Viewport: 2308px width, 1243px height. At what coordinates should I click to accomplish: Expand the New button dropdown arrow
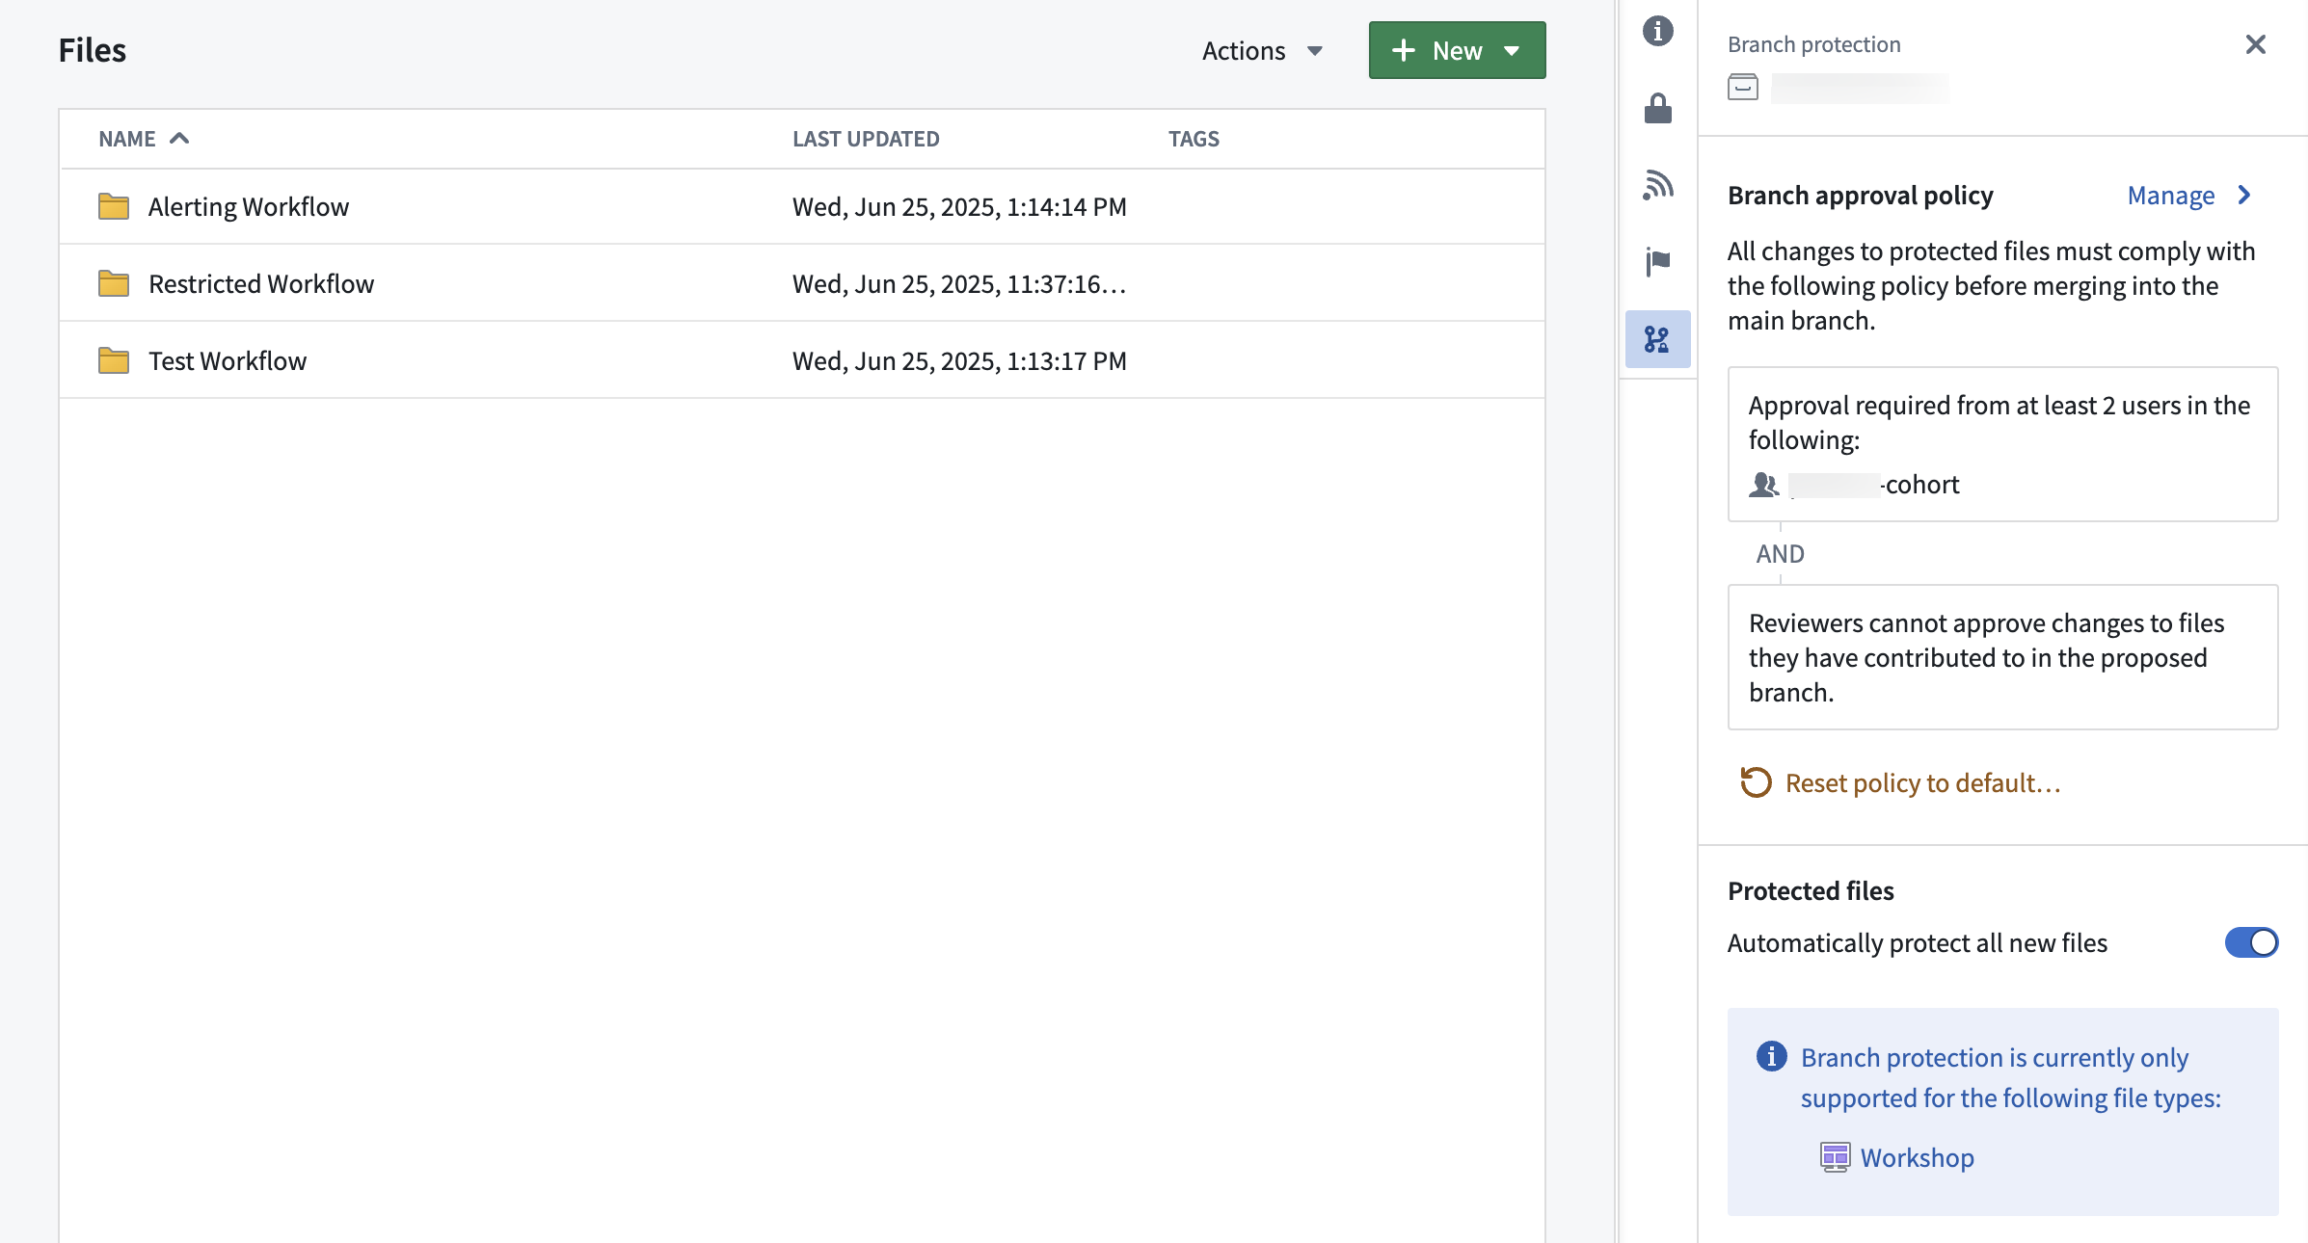coord(1513,50)
